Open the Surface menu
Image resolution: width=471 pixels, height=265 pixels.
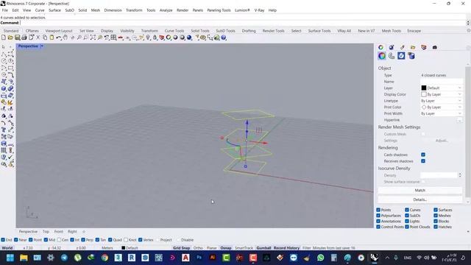pos(54,10)
